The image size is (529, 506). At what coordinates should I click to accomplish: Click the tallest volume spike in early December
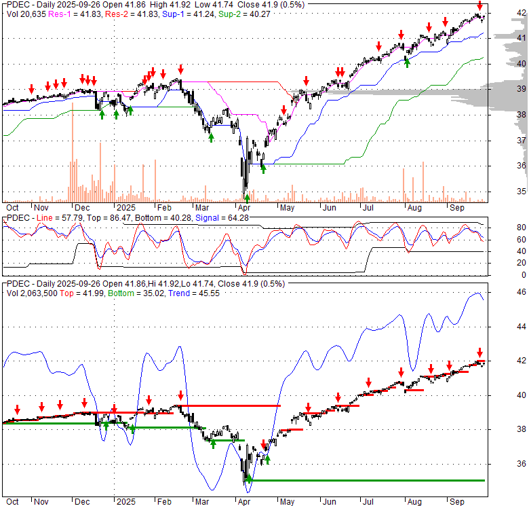[x=72, y=152]
